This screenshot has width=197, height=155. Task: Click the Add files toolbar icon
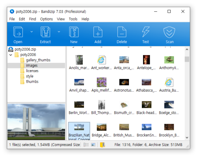pos(98,32)
